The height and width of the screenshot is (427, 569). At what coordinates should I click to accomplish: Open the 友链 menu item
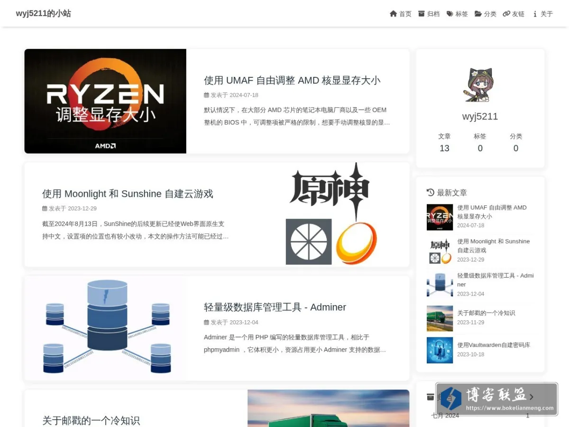coord(518,14)
